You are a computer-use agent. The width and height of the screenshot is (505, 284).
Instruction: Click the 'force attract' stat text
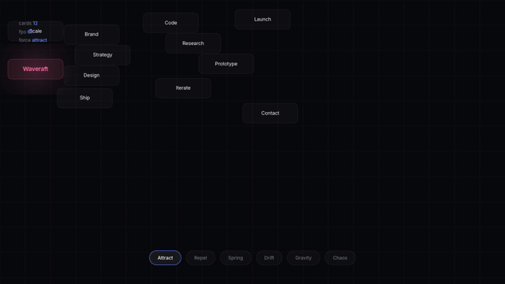point(33,40)
